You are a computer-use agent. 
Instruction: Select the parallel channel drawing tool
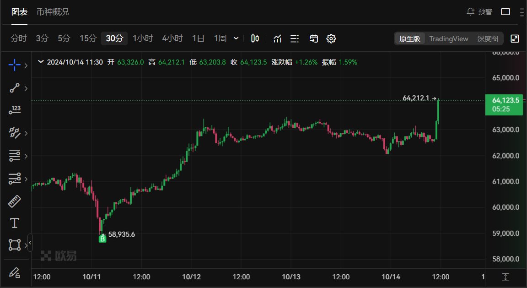click(x=15, y=133)
